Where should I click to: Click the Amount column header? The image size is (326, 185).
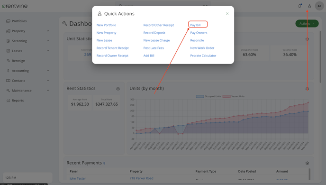pos(282,171)
